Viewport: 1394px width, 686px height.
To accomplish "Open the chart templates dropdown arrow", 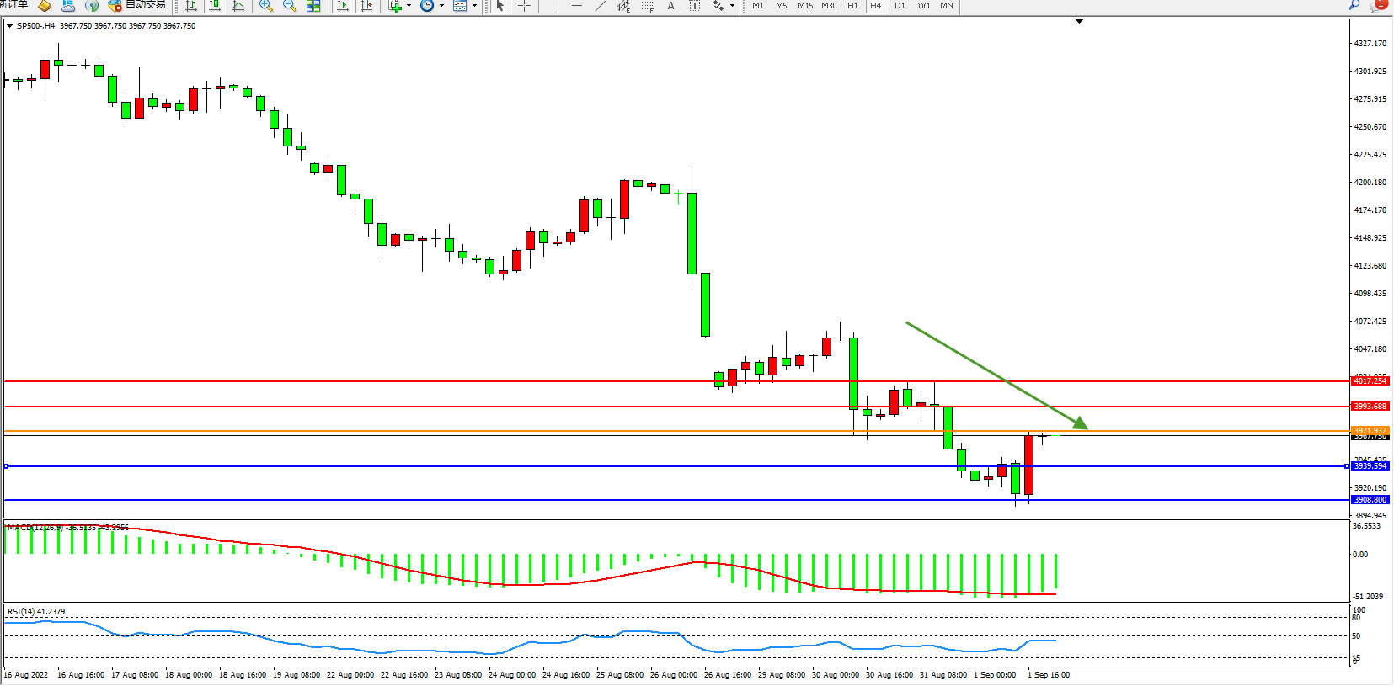I will (x=474, y=6).
